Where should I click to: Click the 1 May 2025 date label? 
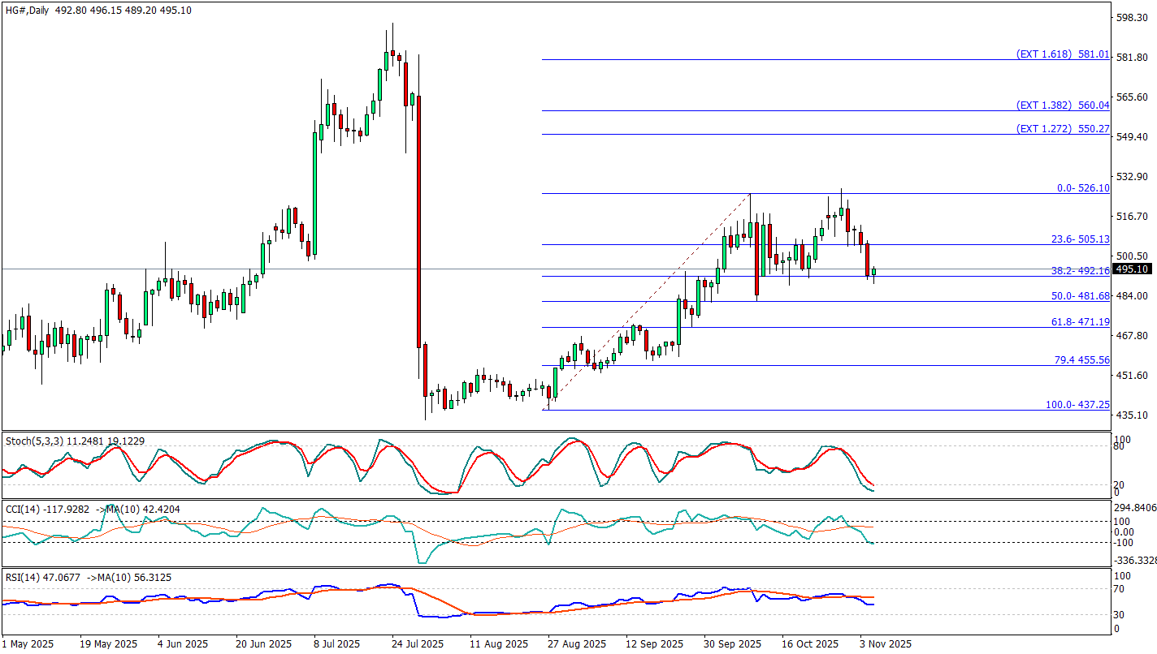[x=28, y=643]
